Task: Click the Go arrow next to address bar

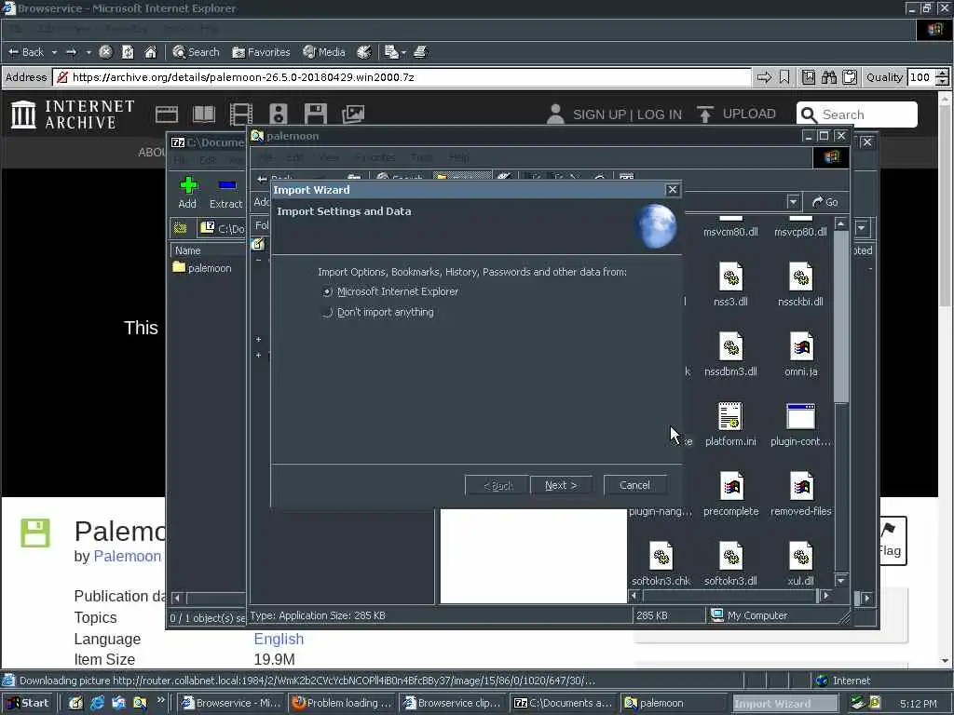Action: pyautogui.click(x=764, y=77)
